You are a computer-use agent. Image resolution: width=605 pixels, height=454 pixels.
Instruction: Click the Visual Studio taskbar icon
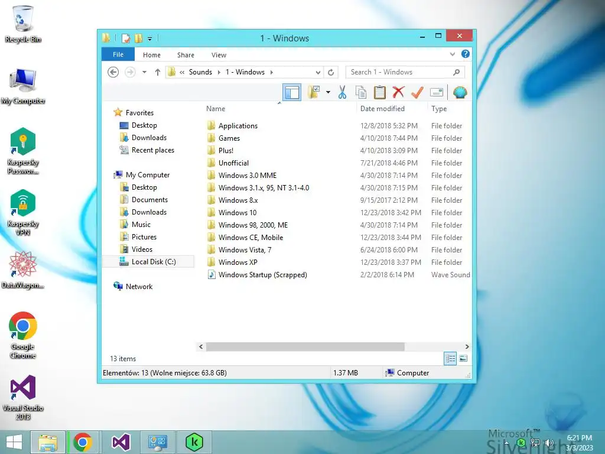[x=121, y=442]
